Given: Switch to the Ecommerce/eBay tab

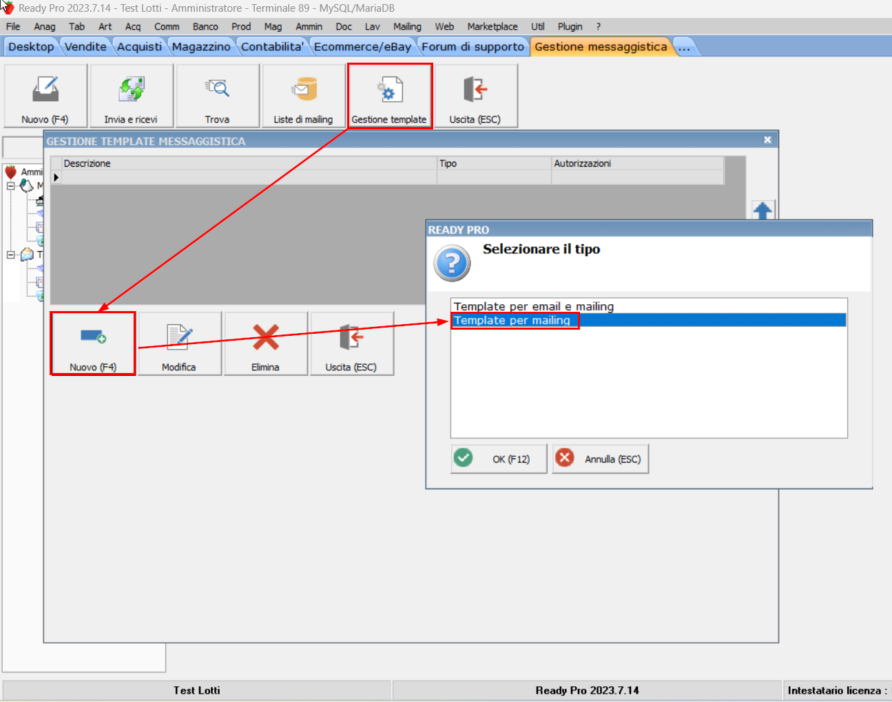Looking at the screenshot, I should 362,47.
